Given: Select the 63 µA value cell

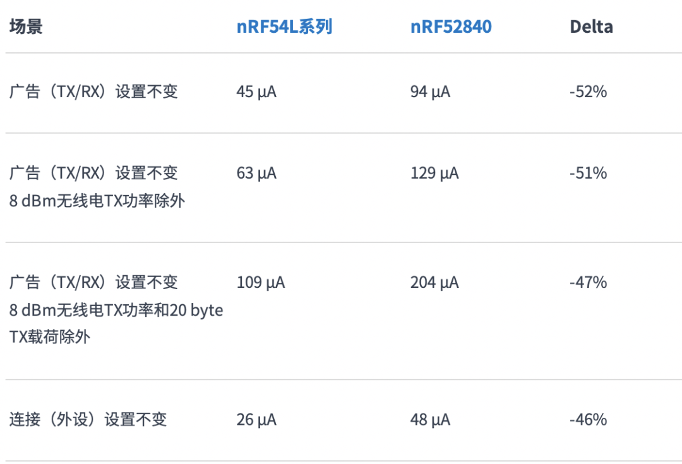Looking at the screenshot, I should pyautogui.click(x=256, y=173).
